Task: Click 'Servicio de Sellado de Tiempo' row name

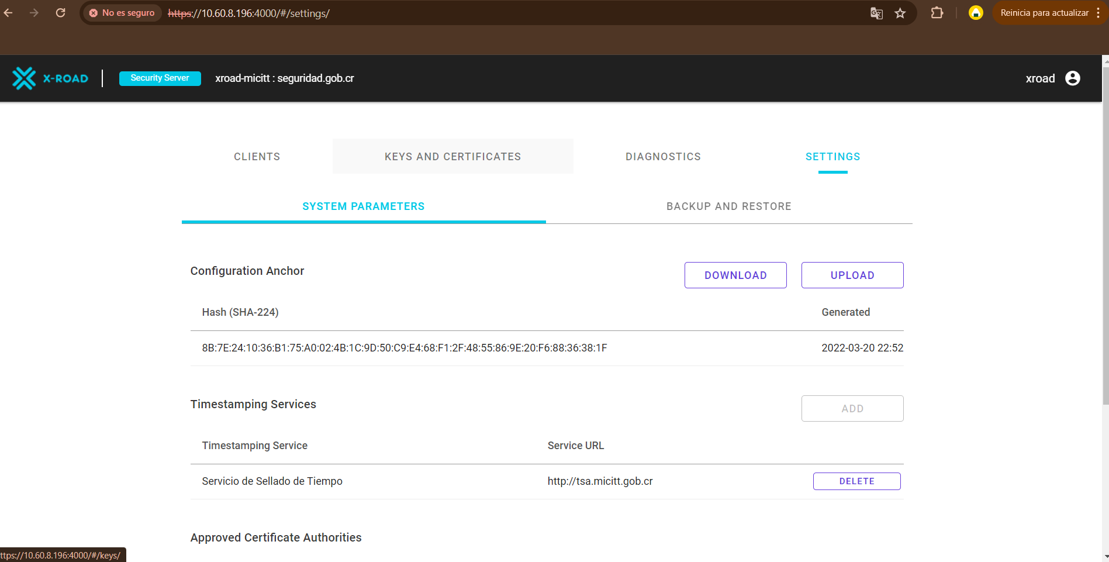Action: [272, 481]
